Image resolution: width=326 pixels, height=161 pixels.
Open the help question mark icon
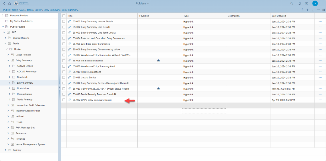[x=306, y=4]
